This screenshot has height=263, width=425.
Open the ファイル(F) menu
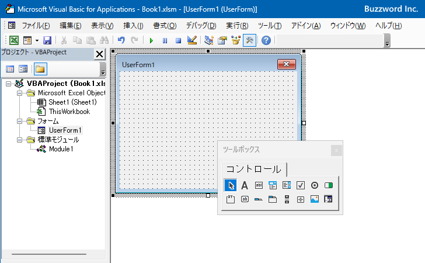[36, 26]
